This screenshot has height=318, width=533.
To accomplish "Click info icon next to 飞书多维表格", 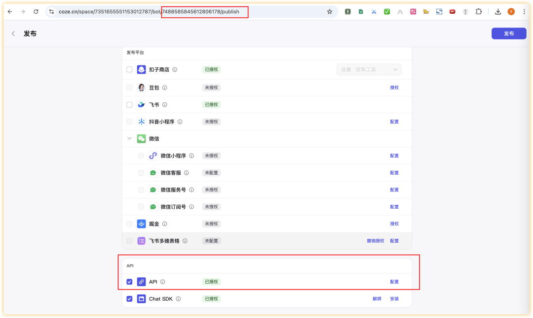I will 185,241.
